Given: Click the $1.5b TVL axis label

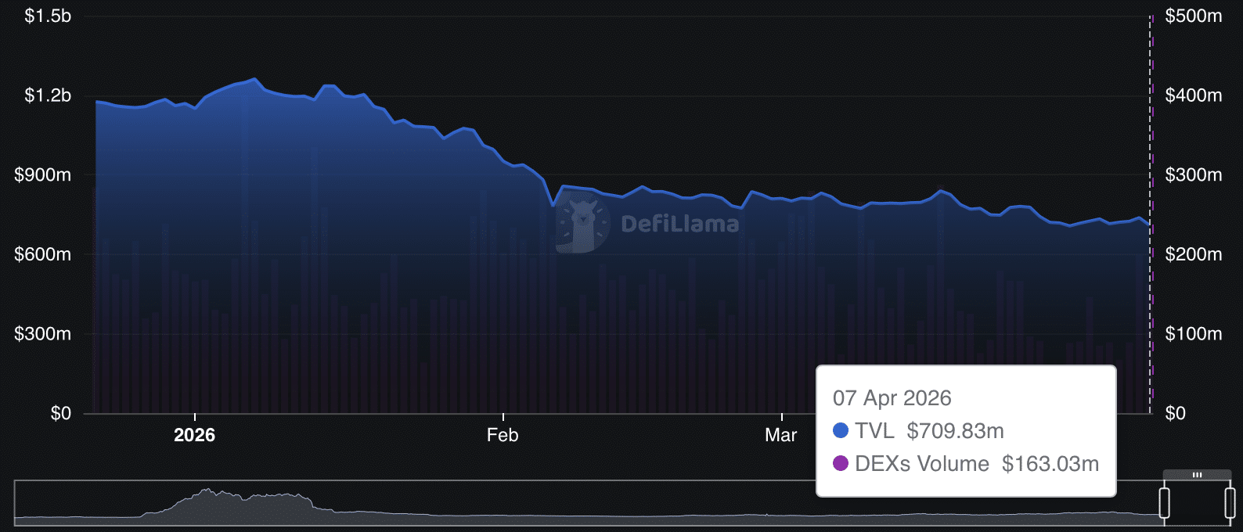Looking at the screenshot, I should 48,16.
